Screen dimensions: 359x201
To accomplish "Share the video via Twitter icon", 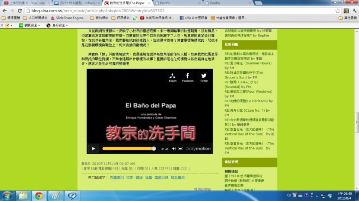I will 204,77.
